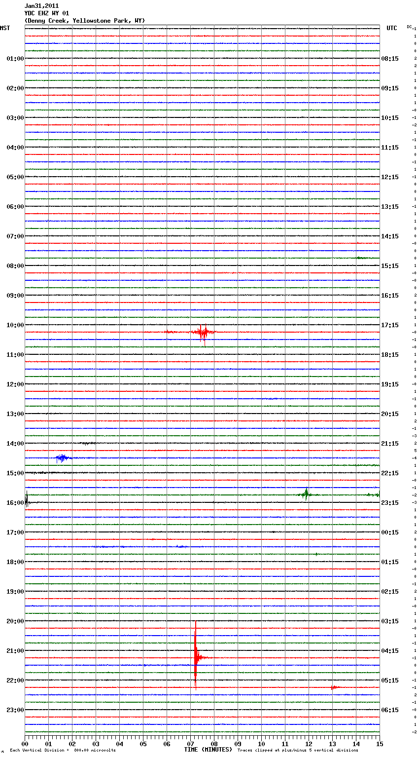The height and width of the screenshot is (757, 419).
Task: Click the 13:15 UTC time label
Action: (x=390, y=207)
